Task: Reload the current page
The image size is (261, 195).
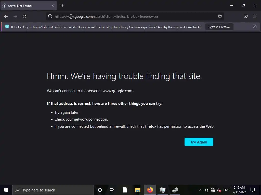Action: 24,17
